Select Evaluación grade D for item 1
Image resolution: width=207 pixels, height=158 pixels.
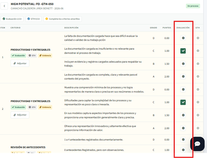[183, 38]
